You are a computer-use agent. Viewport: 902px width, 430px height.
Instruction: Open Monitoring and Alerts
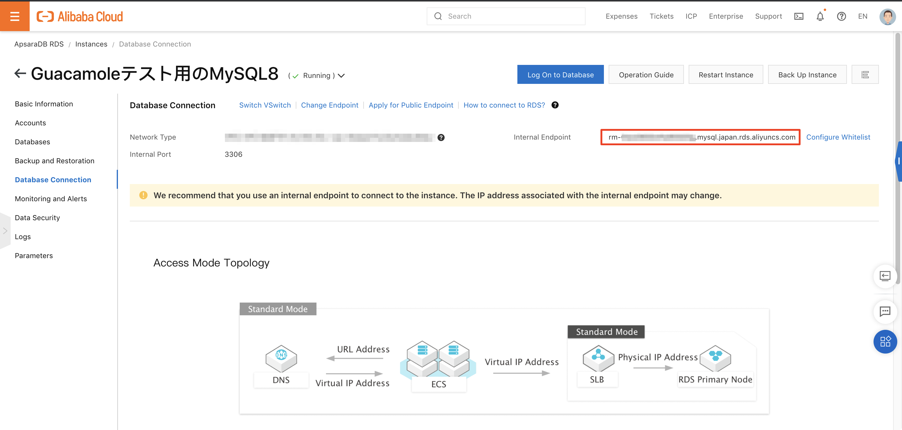coord(51,199)
